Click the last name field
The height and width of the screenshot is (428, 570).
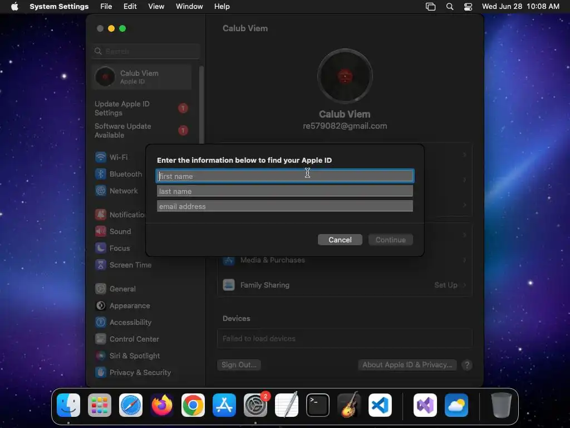click(x=285, y=191)
